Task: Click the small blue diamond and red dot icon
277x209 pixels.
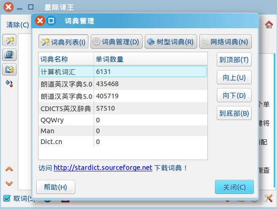Action: coord(9,83)
